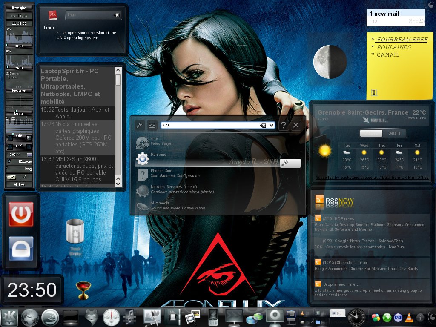Select the 'Multimedia' sound and video result

click(x=218, y=207)
